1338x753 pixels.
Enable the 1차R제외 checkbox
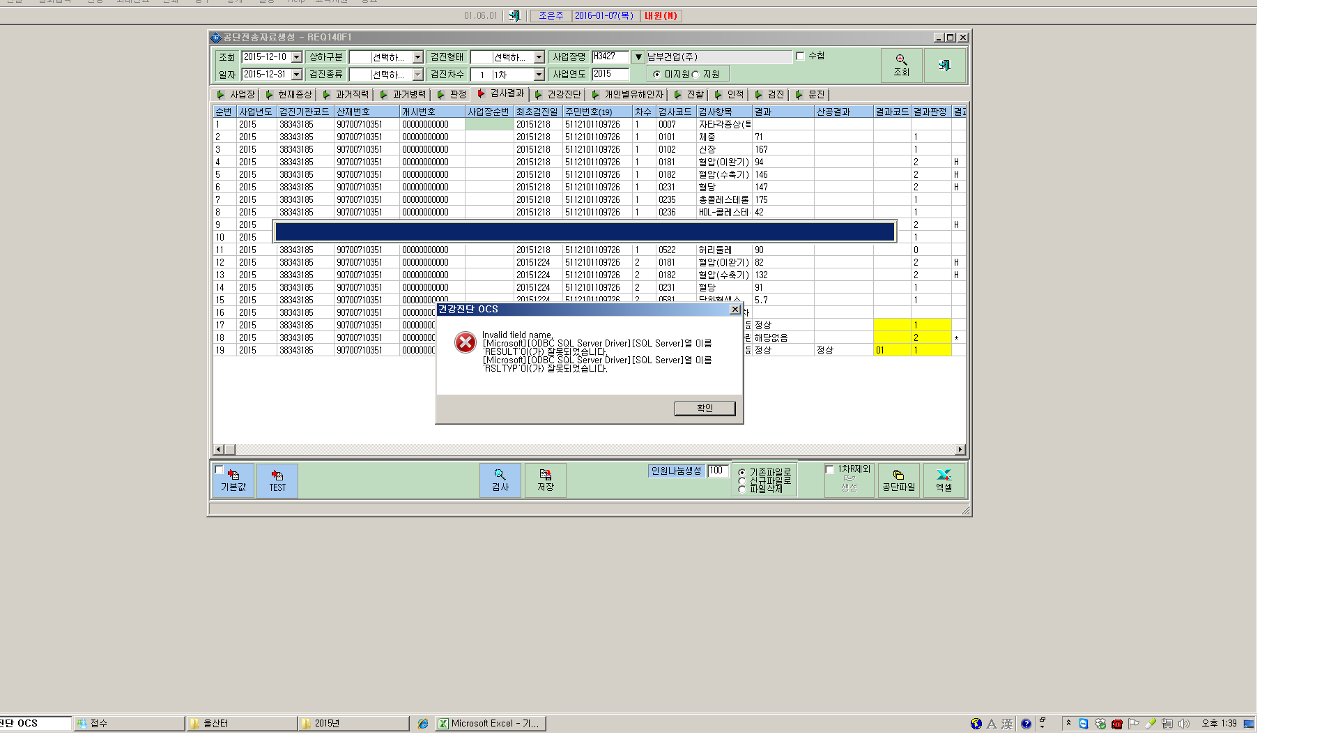tap(829, 470)
